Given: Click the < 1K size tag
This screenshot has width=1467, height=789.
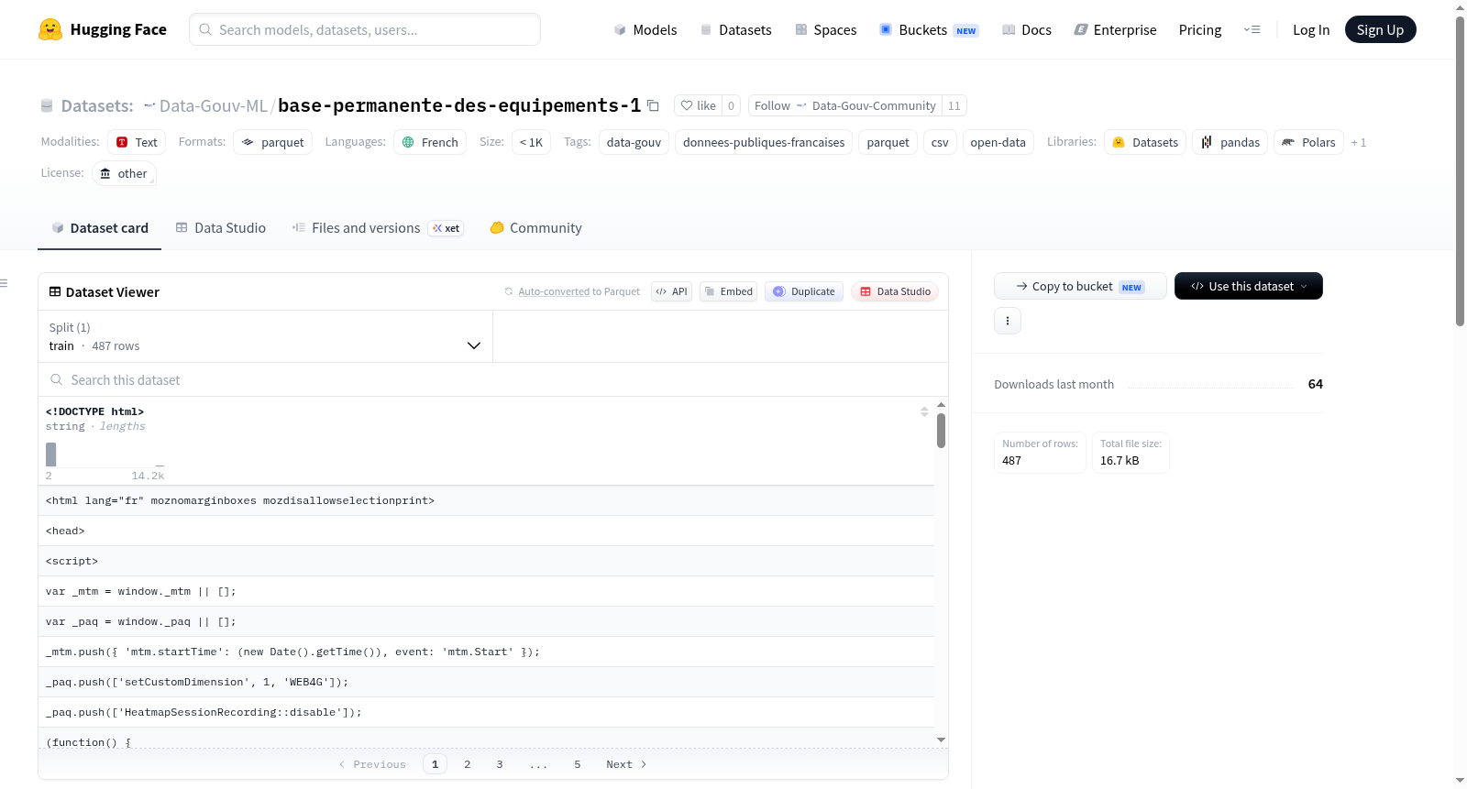Looking at the screenshot, I should 531,142.
